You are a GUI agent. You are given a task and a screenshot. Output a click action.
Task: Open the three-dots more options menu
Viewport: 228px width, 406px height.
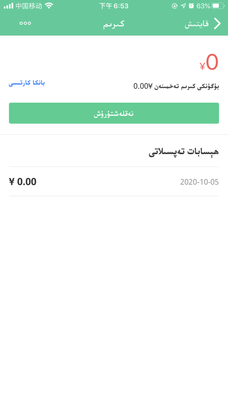[25, 23]
